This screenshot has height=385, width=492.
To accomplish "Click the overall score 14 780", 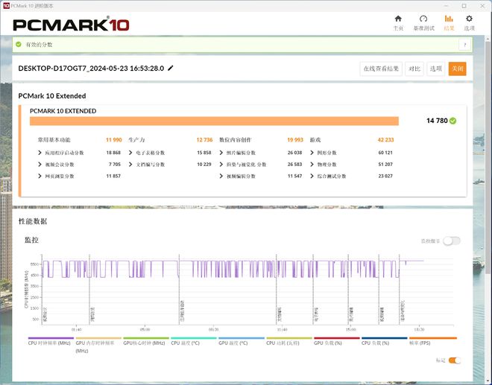I will coord(437,121).
